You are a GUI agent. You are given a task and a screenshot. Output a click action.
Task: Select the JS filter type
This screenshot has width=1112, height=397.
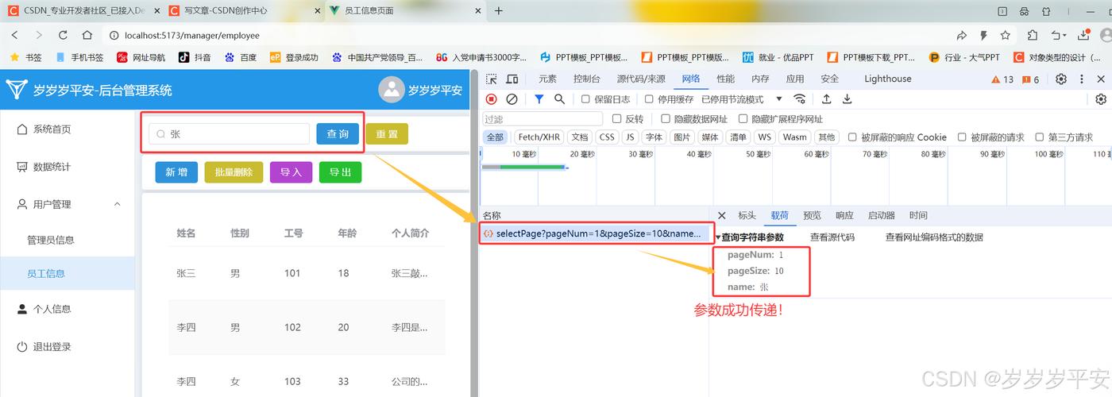(630, 137)
